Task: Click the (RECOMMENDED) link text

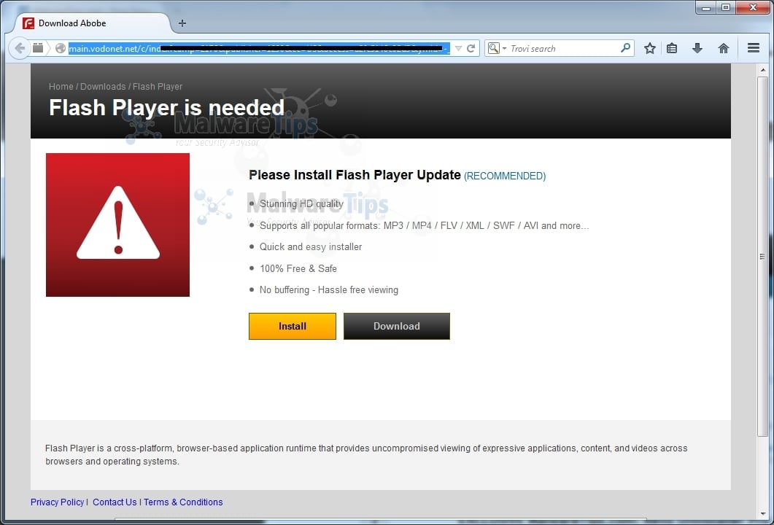Action: point(505,176)
